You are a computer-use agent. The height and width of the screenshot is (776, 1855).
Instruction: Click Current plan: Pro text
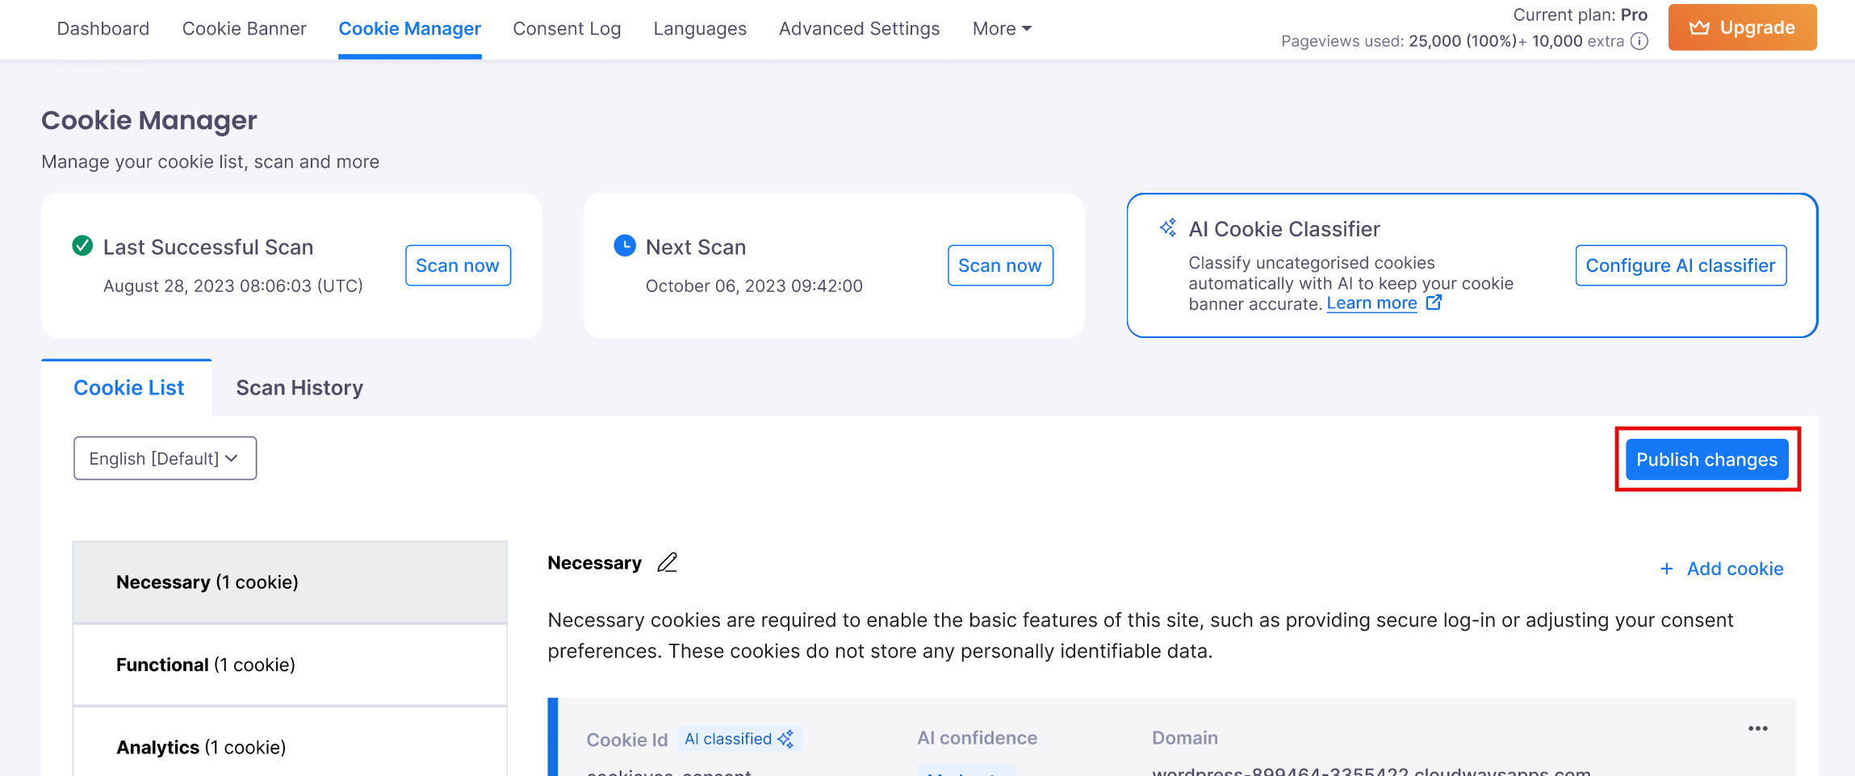click(1580, 15)
